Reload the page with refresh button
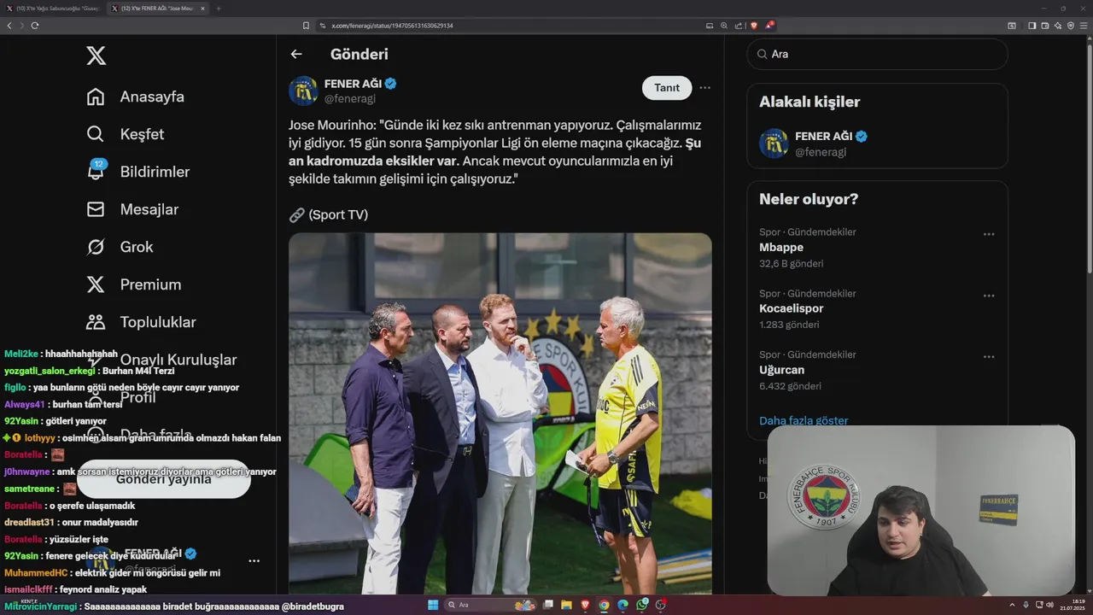The width and height of the screenshot is (1093, 615). (35, 26)
